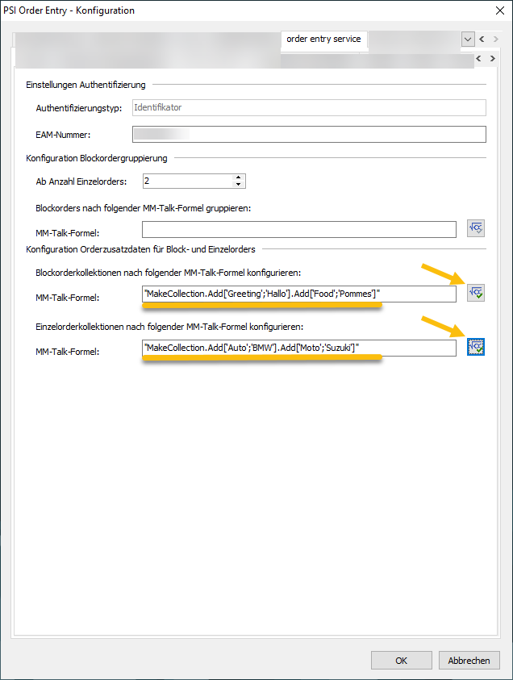
Task: Click the Authentifizierungstyp Identifikator field
Action: (308, 107)
